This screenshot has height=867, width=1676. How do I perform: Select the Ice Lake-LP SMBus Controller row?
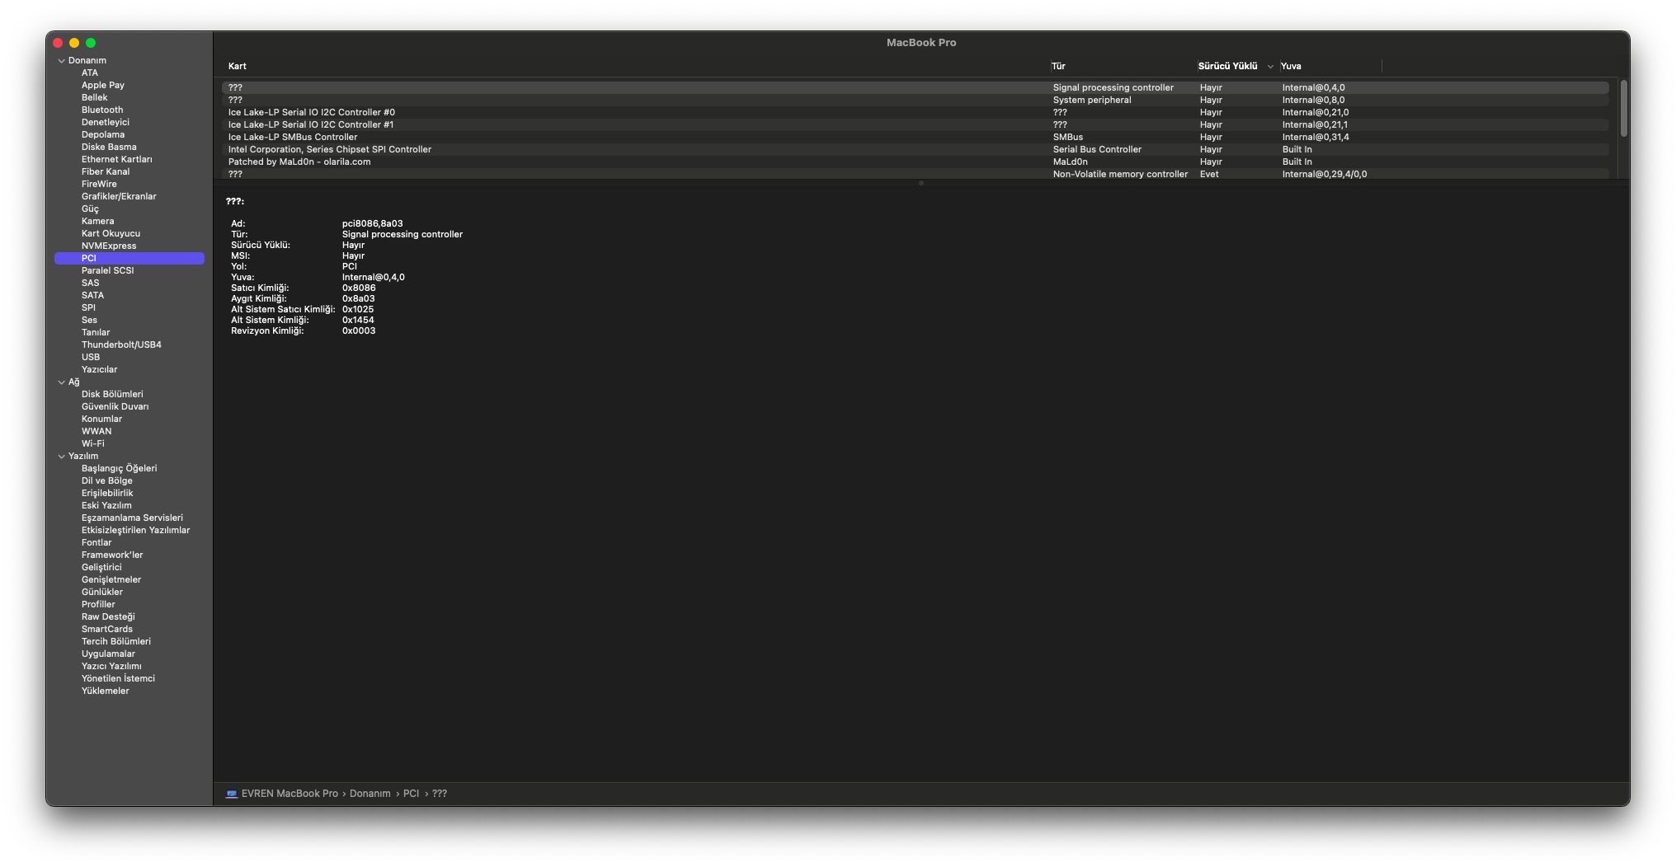(x=293, y=137)
